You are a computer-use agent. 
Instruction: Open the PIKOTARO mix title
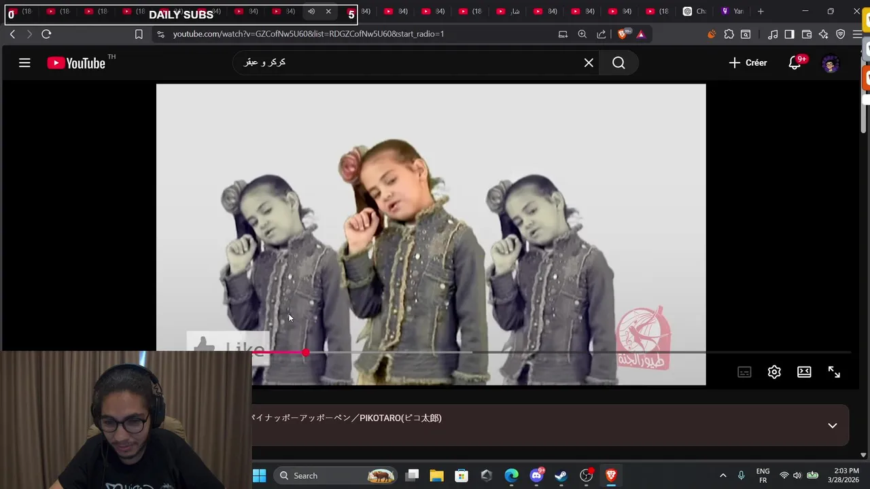pyautogui.click(x=347, y=418)
